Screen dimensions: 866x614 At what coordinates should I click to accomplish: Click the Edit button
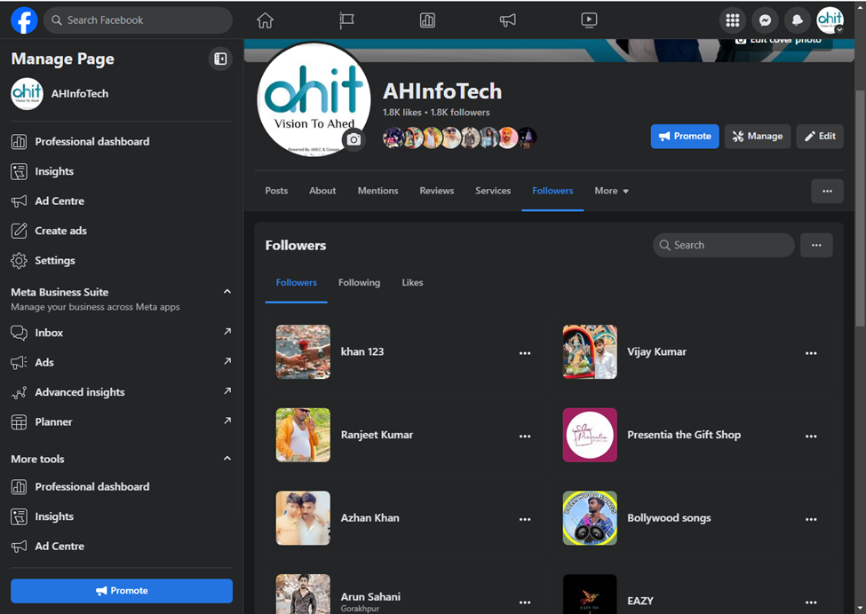pyautogui.click(x=820, y=137)
